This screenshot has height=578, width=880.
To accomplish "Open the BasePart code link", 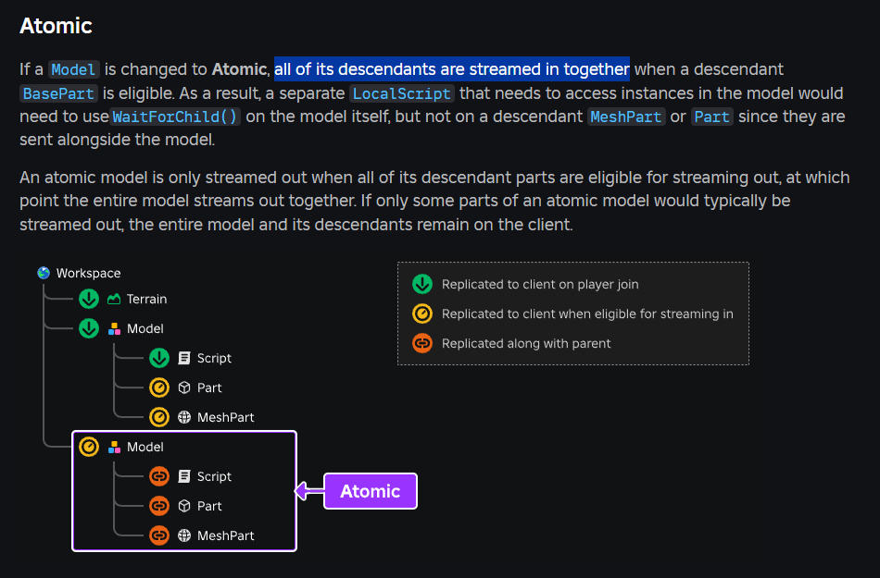I will click(59, 93).
